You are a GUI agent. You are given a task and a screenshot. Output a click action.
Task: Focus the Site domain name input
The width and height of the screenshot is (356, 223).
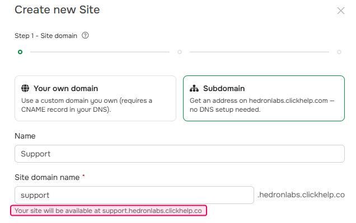pos(134,195)
